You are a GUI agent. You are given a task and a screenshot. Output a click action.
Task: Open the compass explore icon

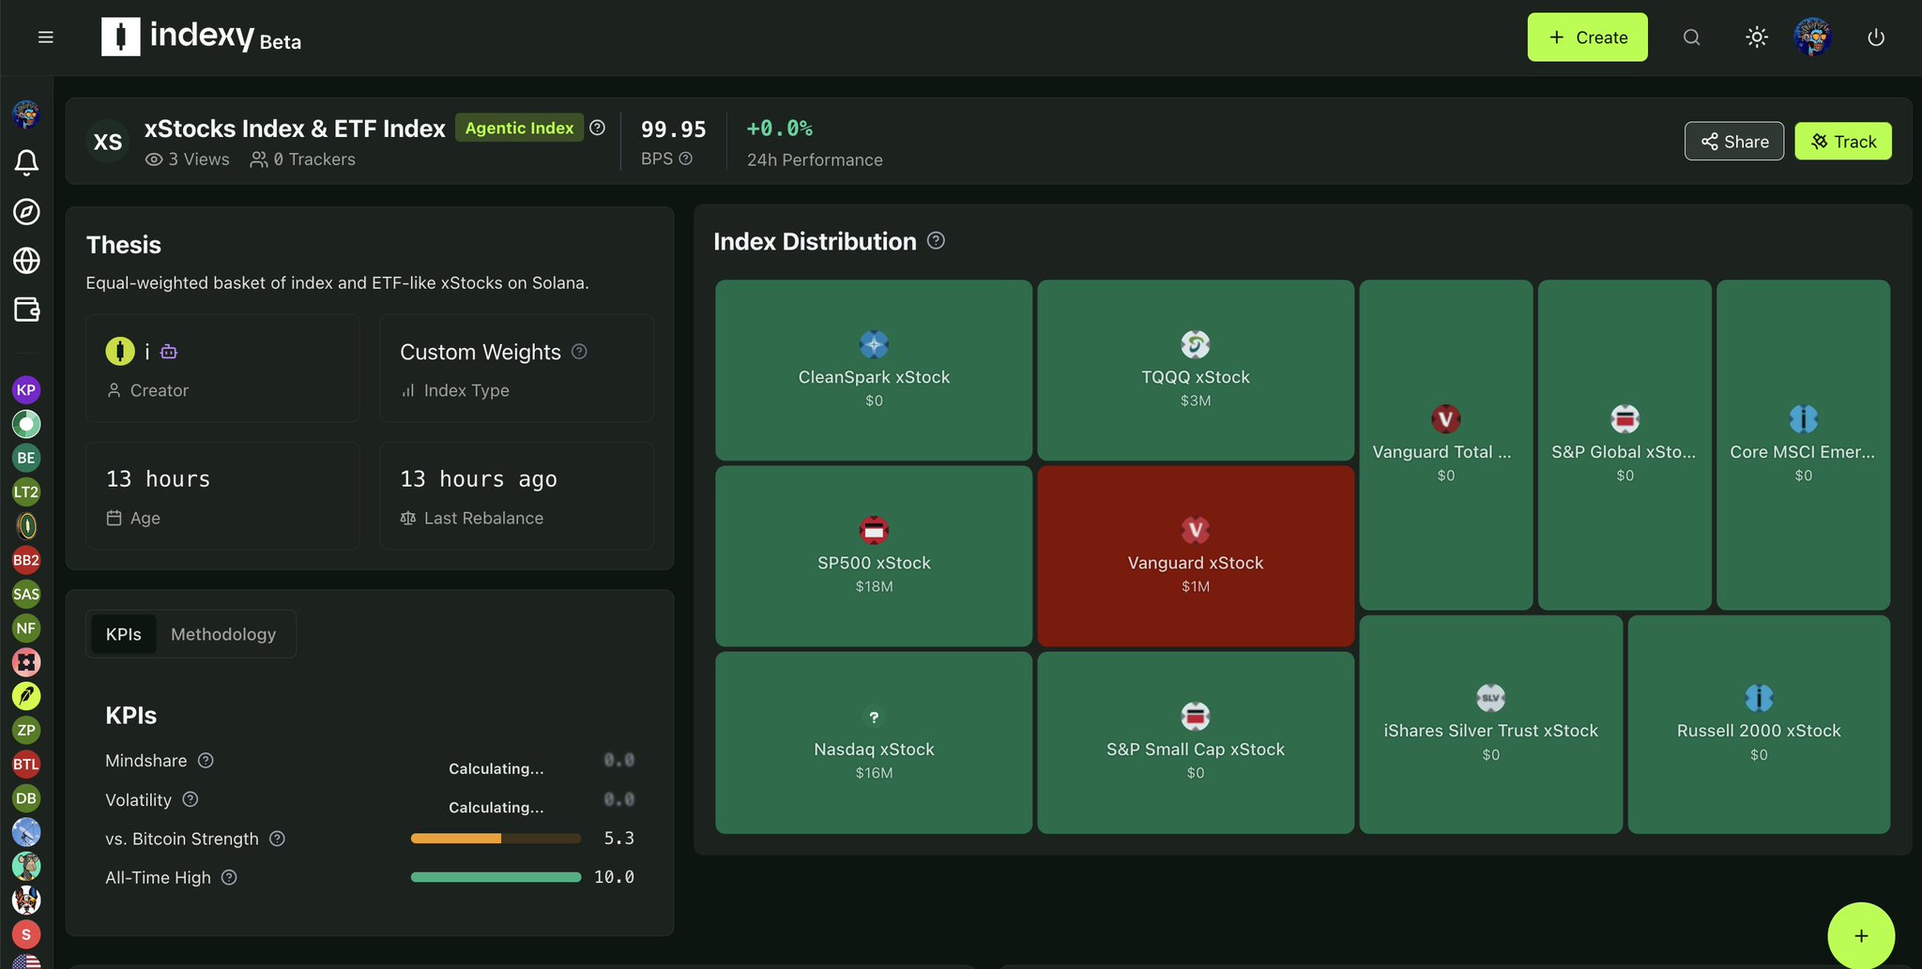(26, 212)
